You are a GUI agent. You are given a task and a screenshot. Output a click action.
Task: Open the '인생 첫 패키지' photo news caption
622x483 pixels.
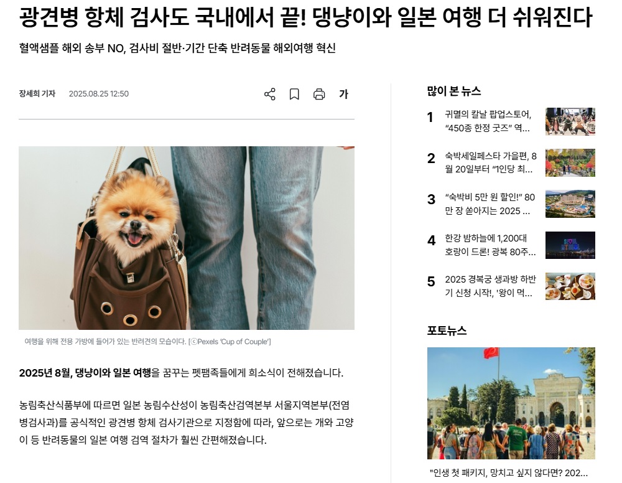tap(509, 472)
